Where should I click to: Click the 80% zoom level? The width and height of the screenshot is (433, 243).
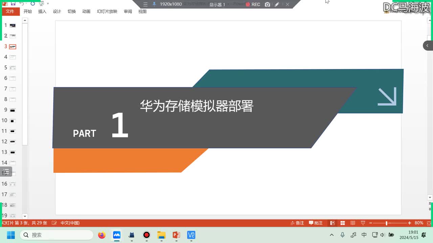419,223
